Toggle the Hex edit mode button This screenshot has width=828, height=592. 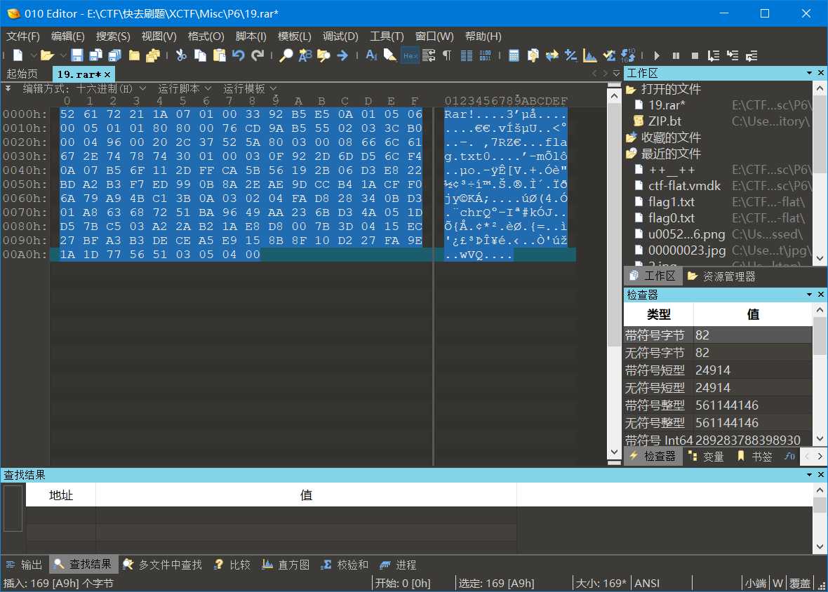click(x=410, y=55)
